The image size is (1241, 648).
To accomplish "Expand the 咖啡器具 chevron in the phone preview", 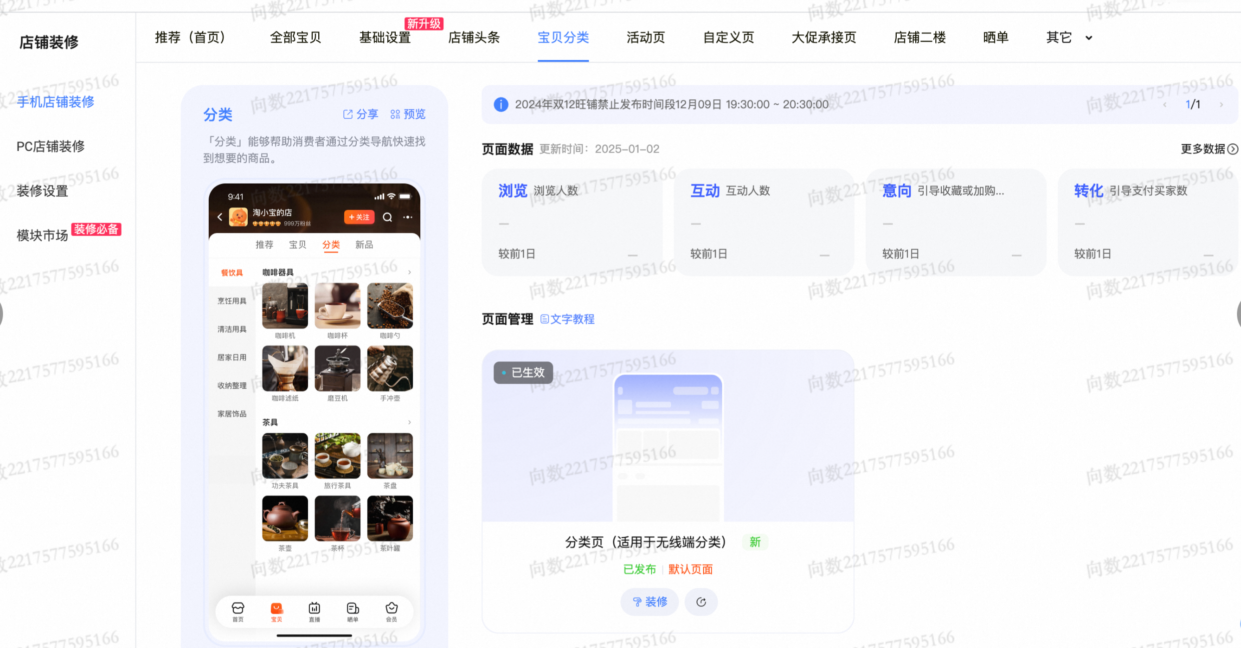I will pos(409,272).
